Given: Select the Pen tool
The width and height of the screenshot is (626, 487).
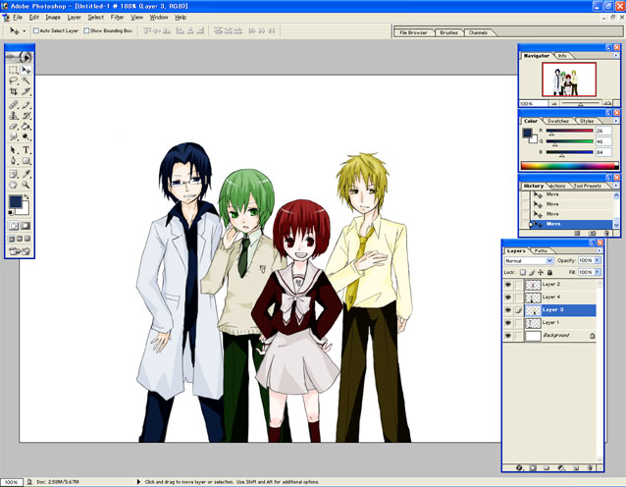Looking at the screenshot, I should point(14,161).
